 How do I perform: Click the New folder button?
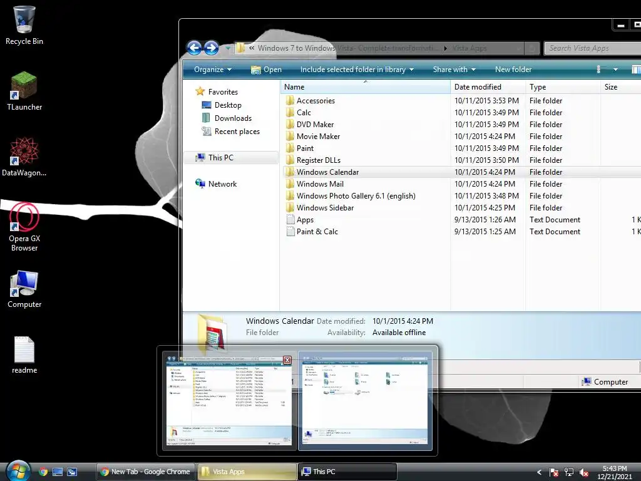(x=513, y=70)
